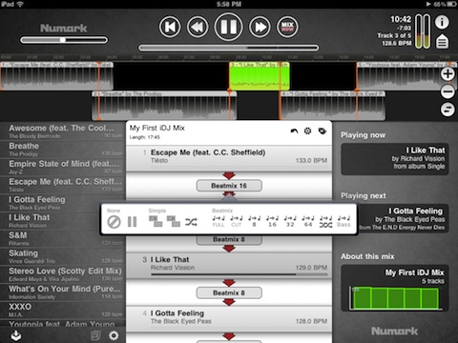458x343 pixels.
Task: Select Skating by Vince Guaraldi Trio
Action: [63, 256]
